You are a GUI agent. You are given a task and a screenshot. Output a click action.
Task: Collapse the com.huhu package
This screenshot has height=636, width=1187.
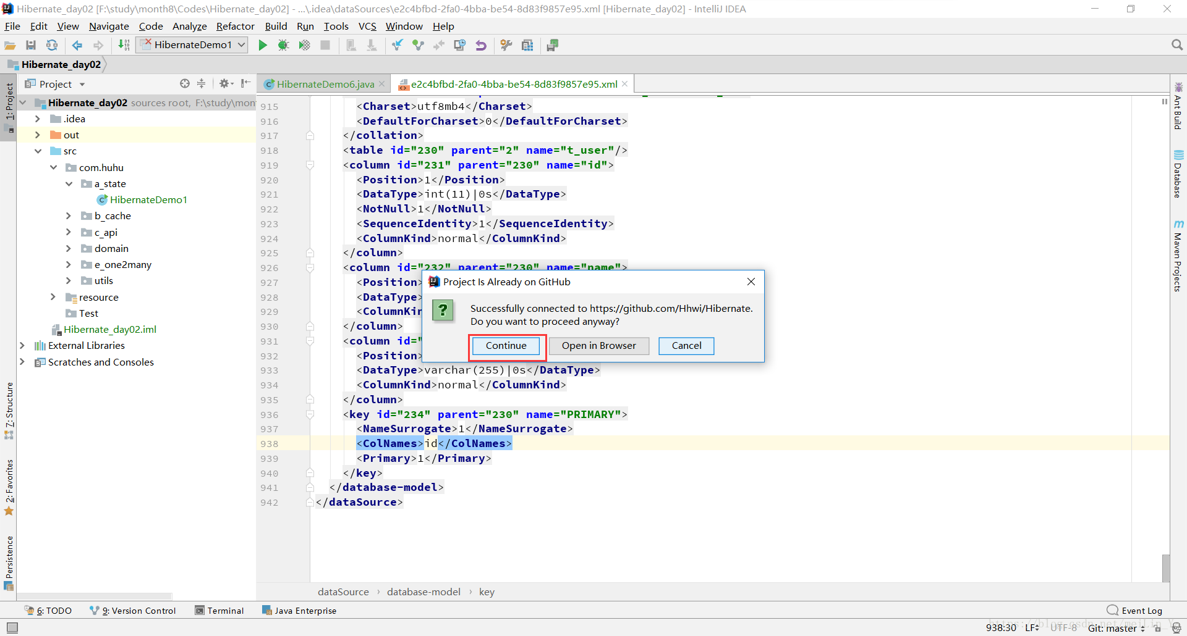click(53, 167)
